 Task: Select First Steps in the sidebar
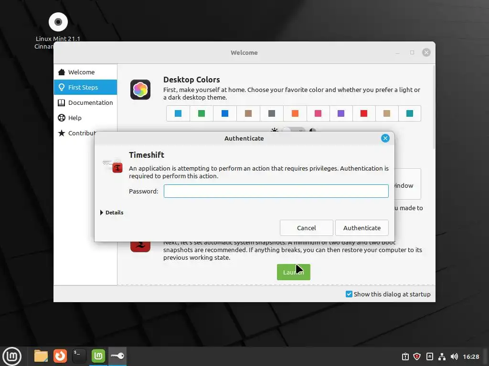pyautogui.click(x=85, y=87)
